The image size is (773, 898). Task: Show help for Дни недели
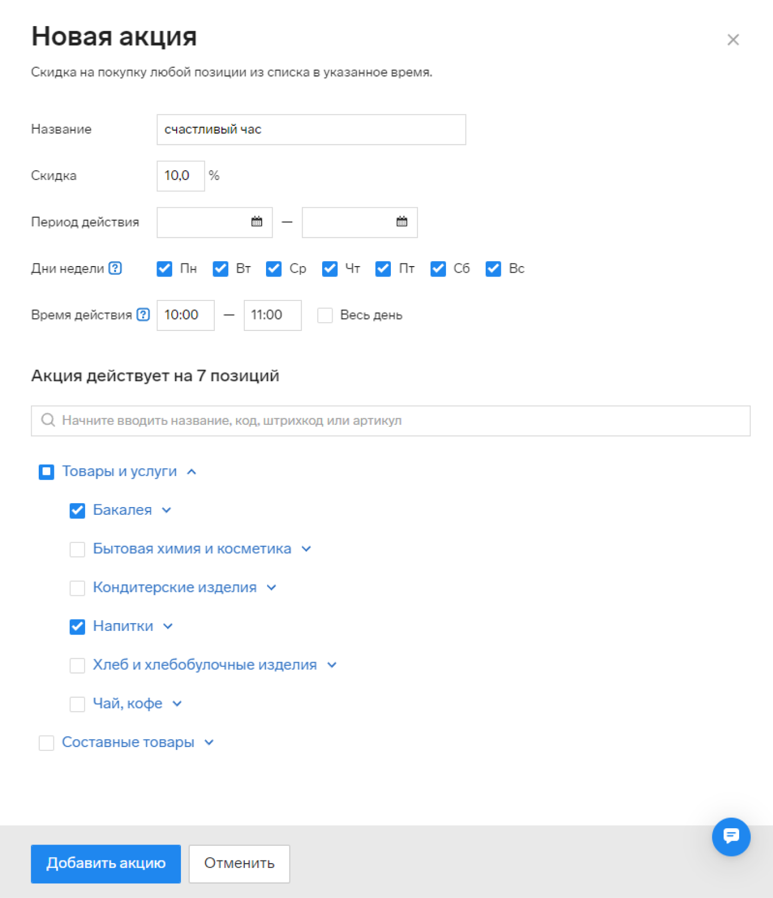click(x=115, y=268)
